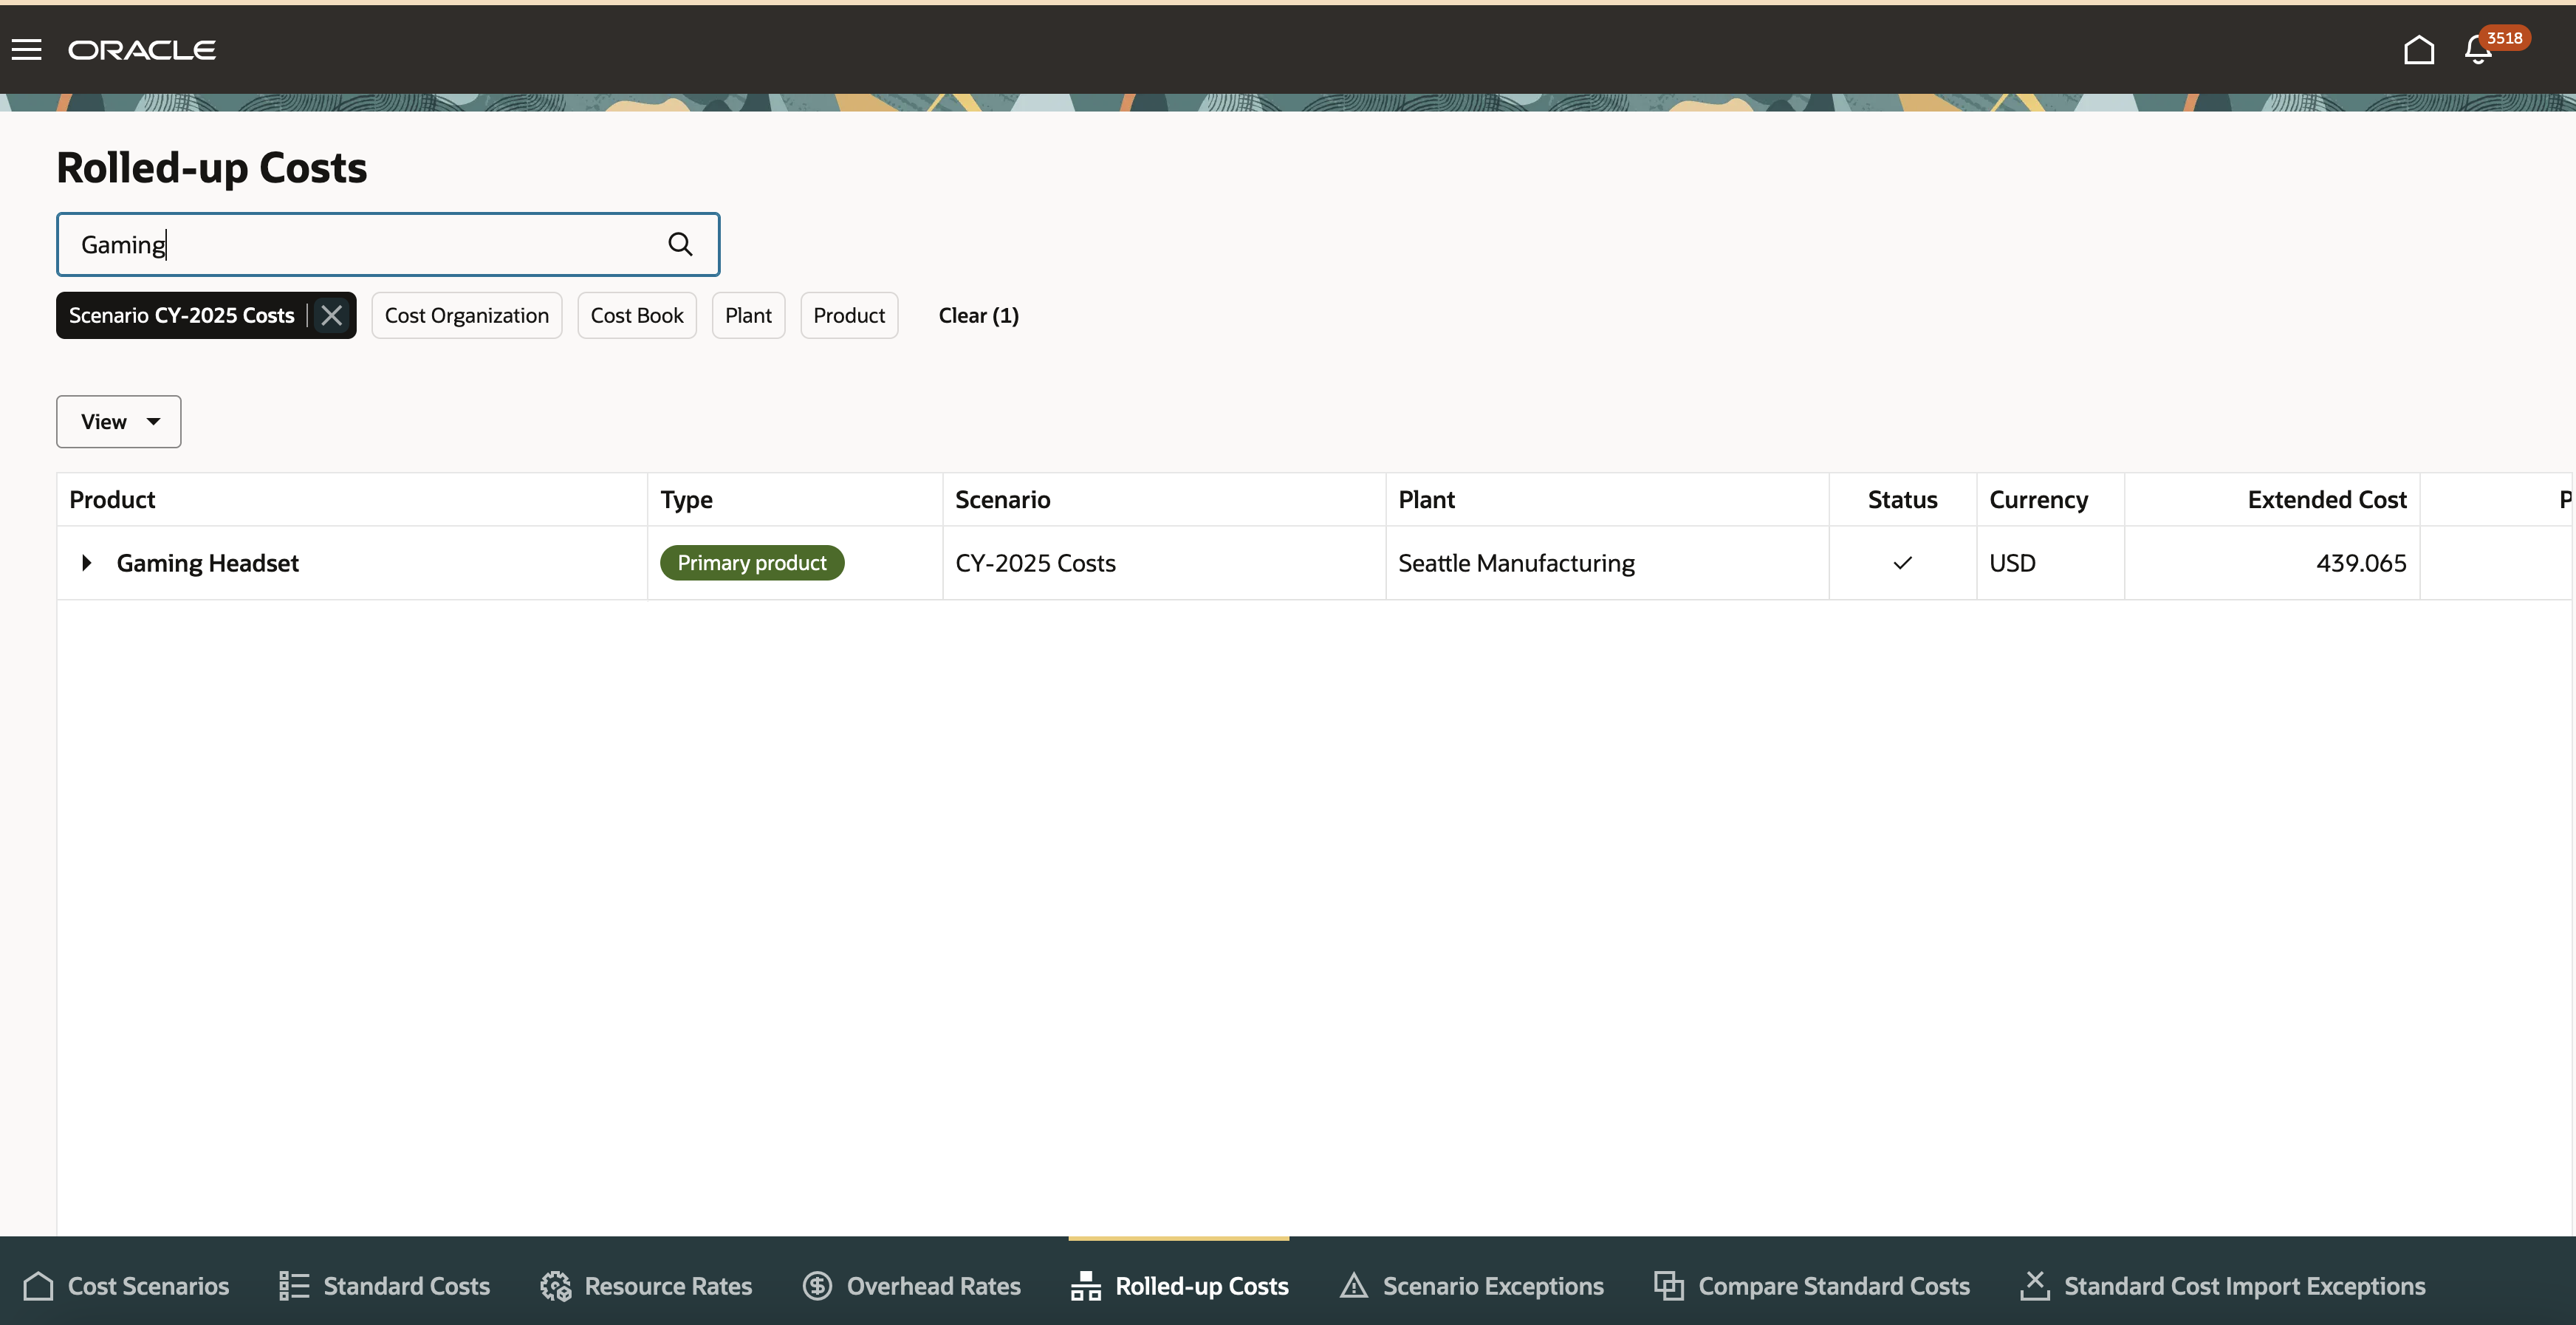The width and height of the screenshot is (2576, 1325).
Task: Click the Home icon in header
Action: pyautogui.click(x=2418, y=50)
